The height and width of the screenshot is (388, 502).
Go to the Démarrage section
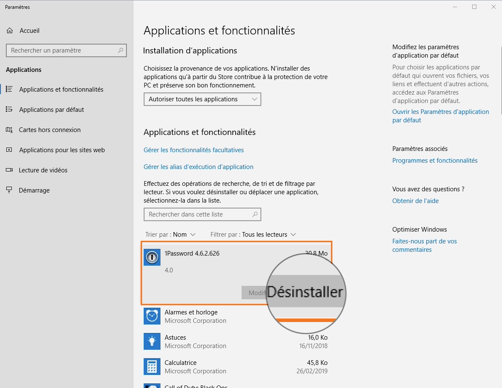pos(34,190)
